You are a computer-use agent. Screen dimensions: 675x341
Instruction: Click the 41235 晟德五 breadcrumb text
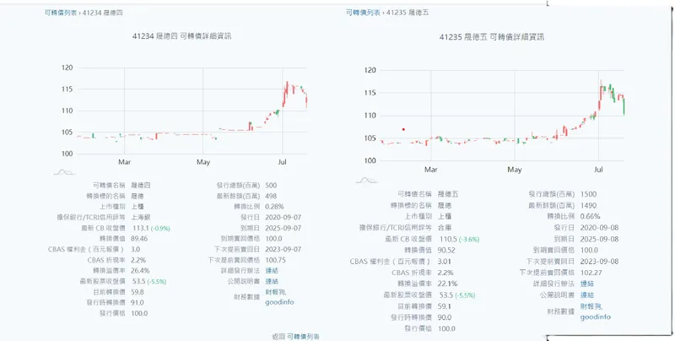407,14
